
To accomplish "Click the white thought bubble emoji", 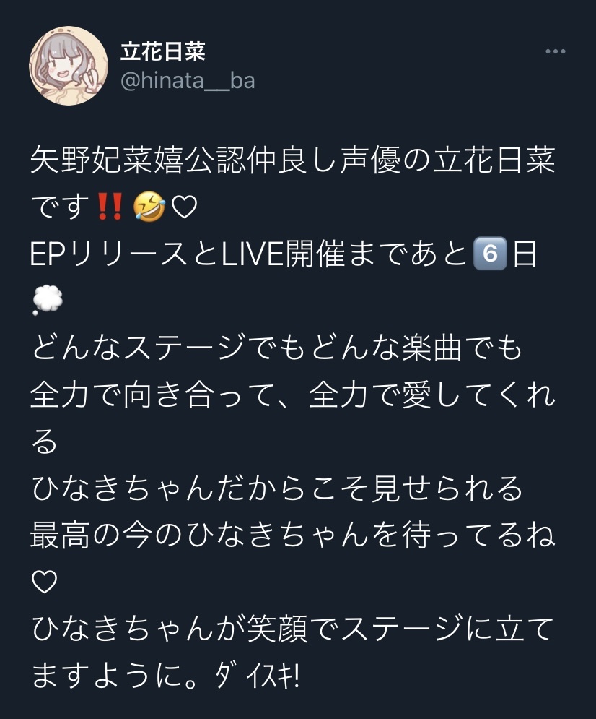I will tap(47, 300).
